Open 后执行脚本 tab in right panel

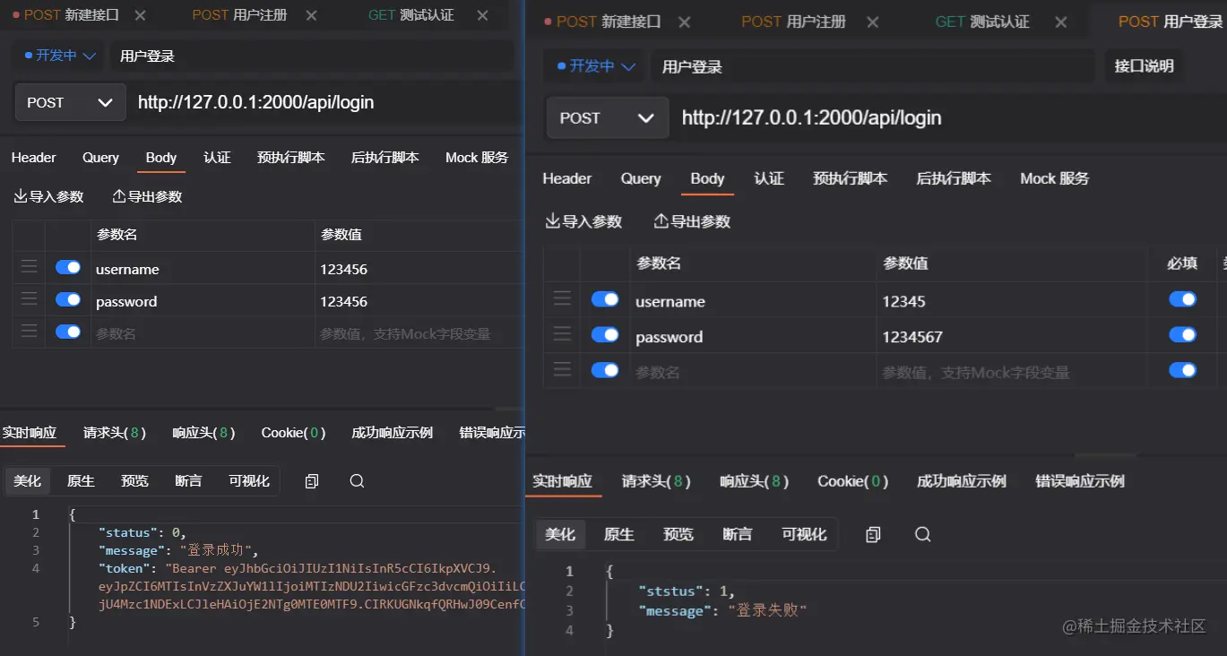954,178
